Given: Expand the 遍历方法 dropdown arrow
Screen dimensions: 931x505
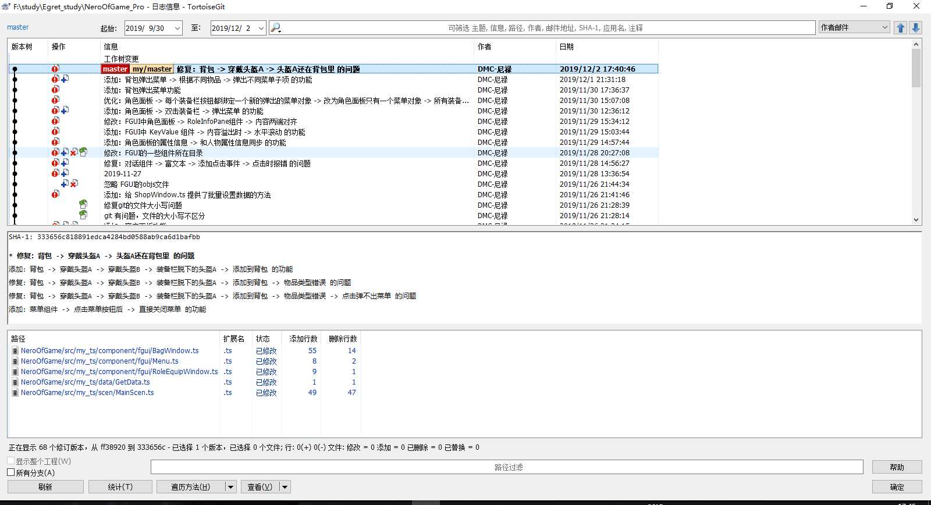Looking at the screenshot, I should click(230, 487).
